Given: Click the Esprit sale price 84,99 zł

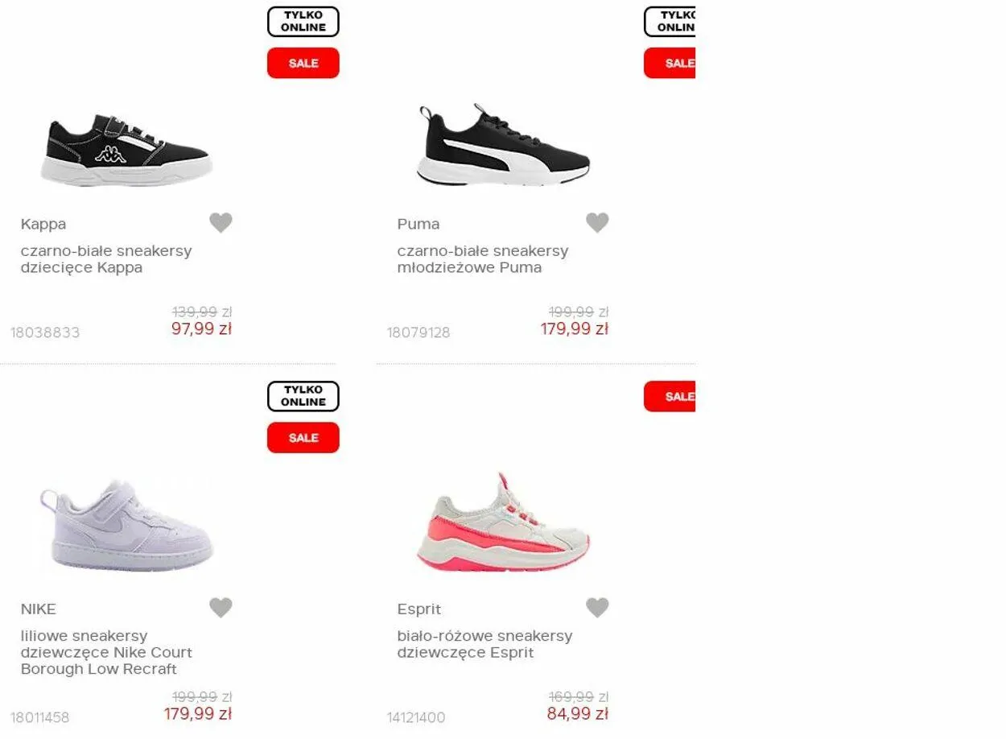Looking at the screenshot, I should coord(577,714).
